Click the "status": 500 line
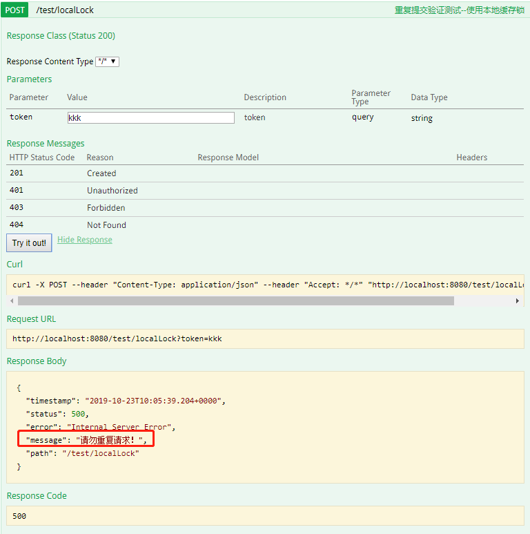 click(57, 414)
